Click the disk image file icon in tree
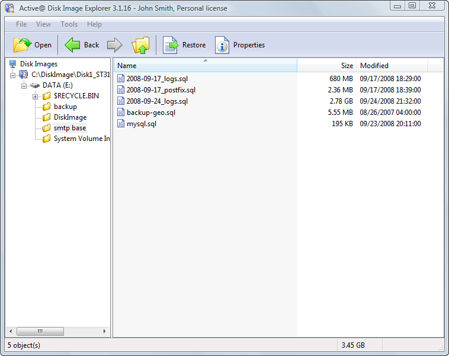The image size is (449, 356). [x=24, y=75]
